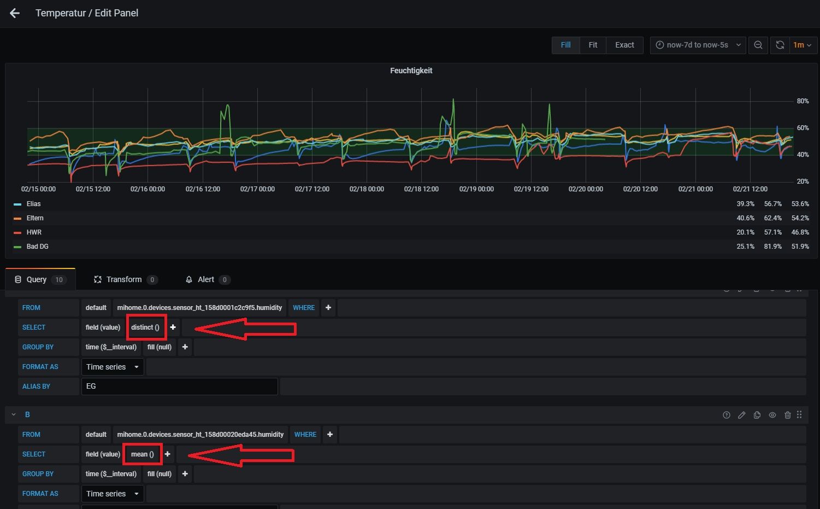820x509 pixels.
Task: Toggle the Bad DG series in the legend
Action: tap(38, 246)
